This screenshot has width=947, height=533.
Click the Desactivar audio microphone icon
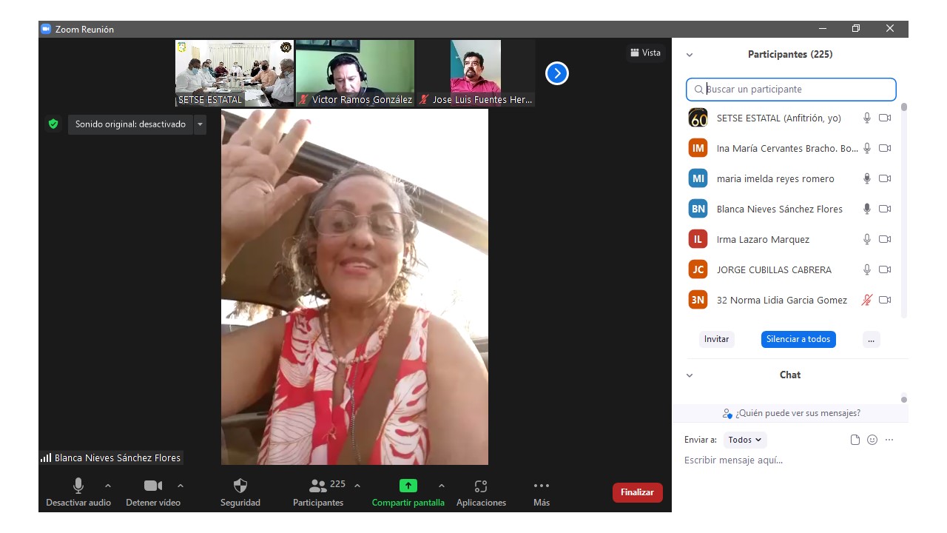78,486
